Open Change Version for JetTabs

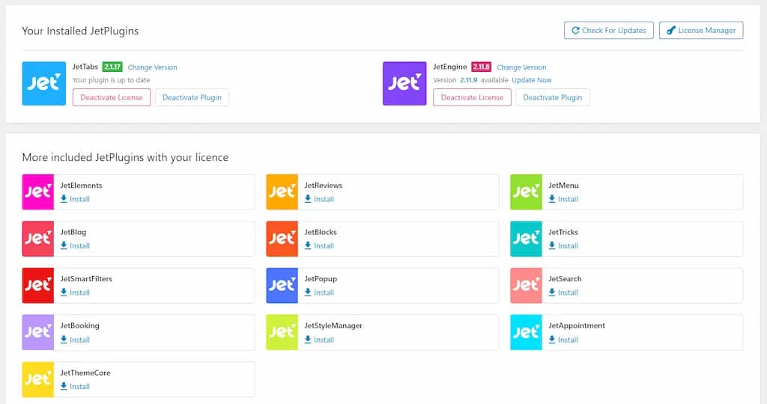pyautogui.click(x=153, y=67)
